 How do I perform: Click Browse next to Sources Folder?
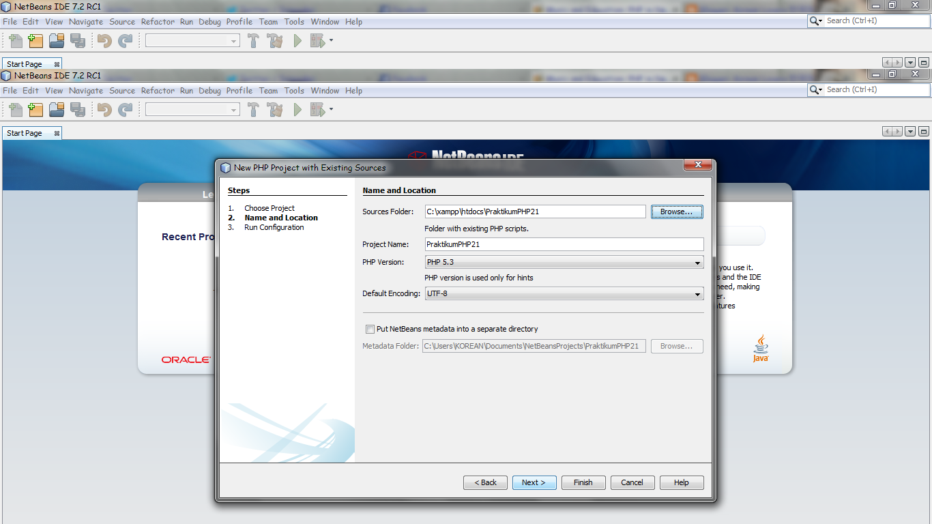click(x=677, y=212)
